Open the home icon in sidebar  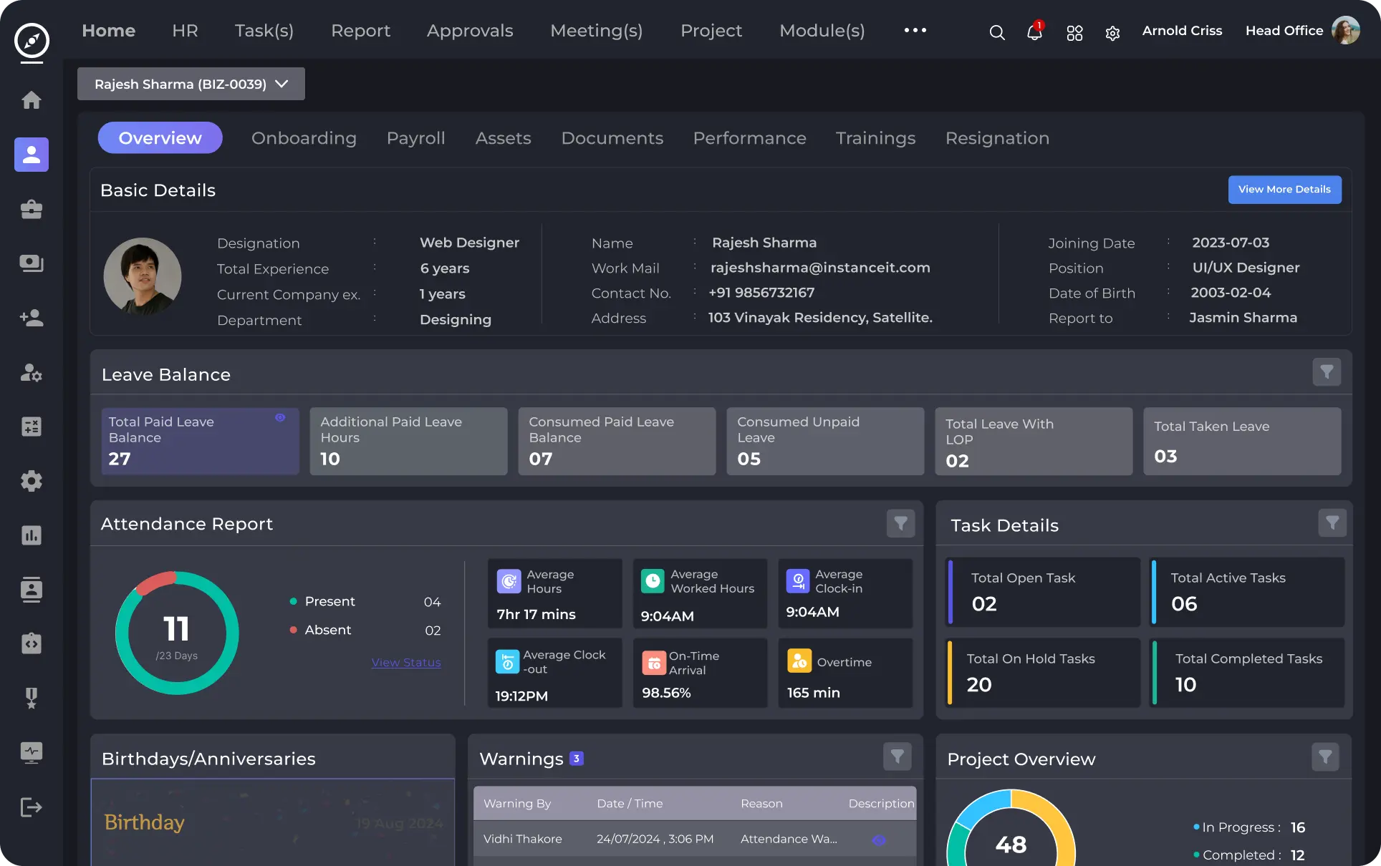(32, 100)
